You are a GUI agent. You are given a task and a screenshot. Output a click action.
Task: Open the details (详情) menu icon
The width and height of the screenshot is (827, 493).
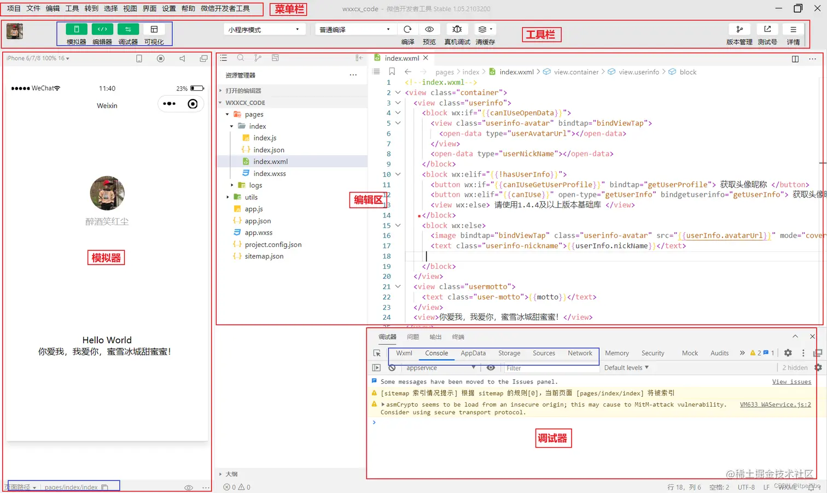tap(793, 30)
